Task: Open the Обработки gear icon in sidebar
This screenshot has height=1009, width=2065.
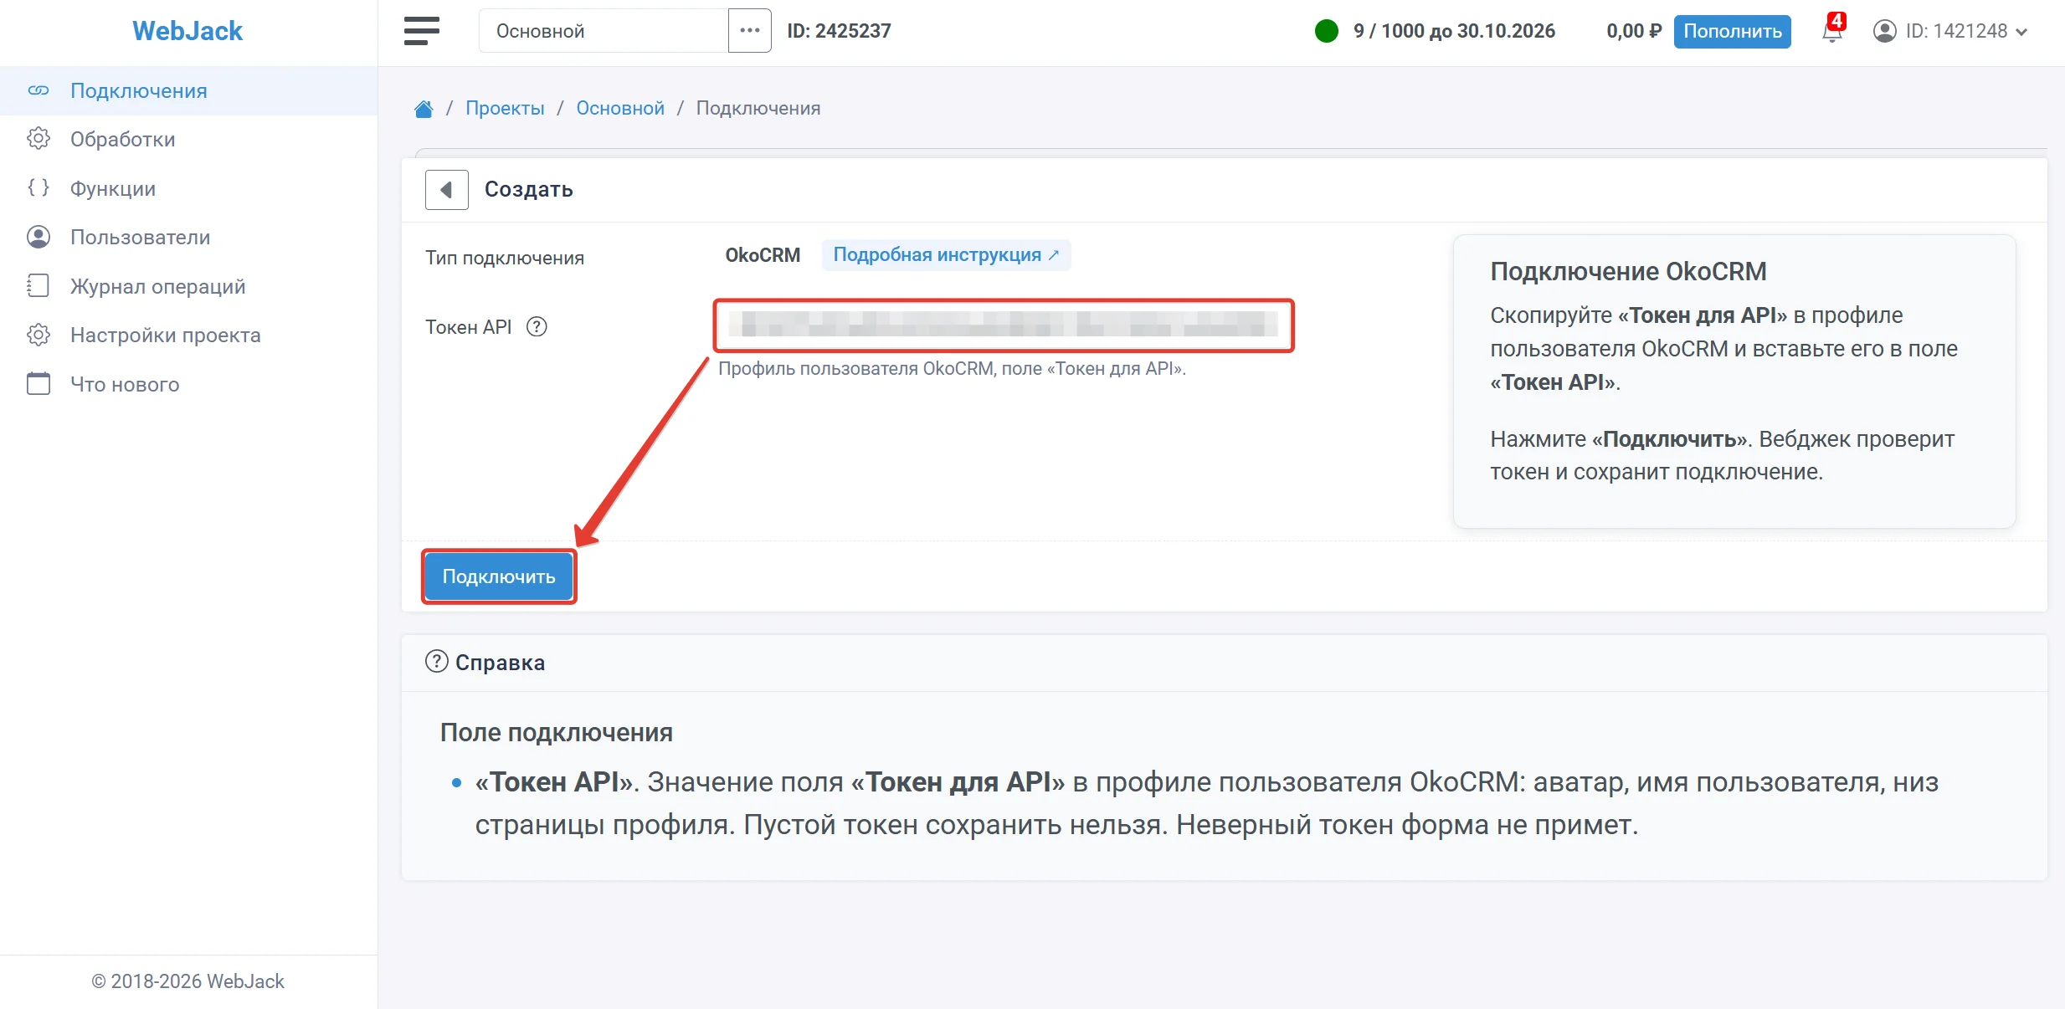Action: (39, 139)
